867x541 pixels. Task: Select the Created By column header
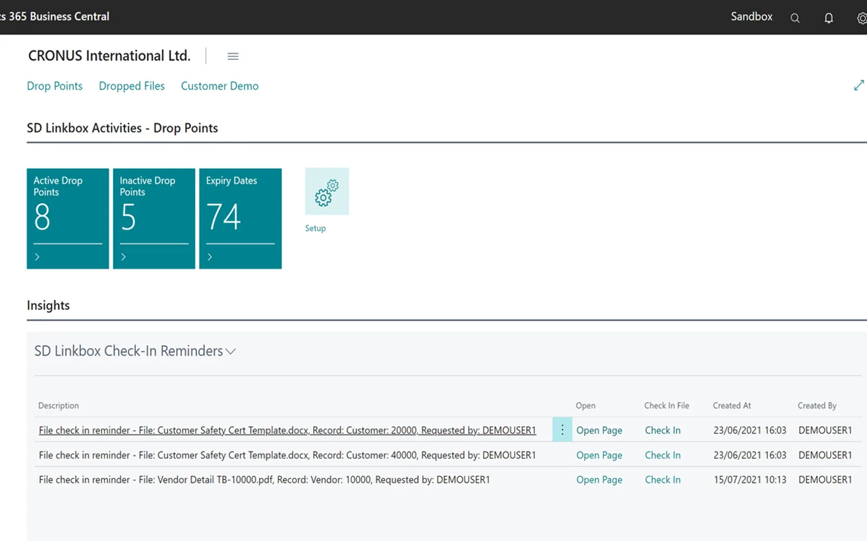(817, 405)
